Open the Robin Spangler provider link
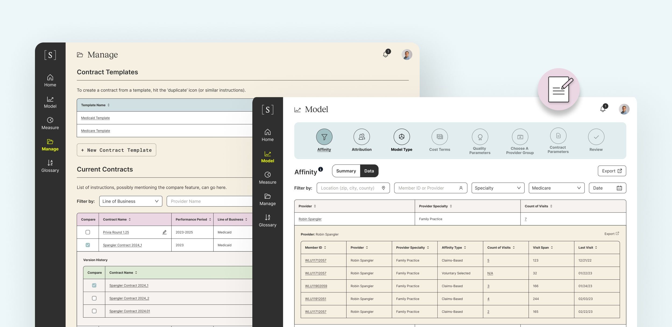This screenshot has width=672, height=327. tap(310, 219)
